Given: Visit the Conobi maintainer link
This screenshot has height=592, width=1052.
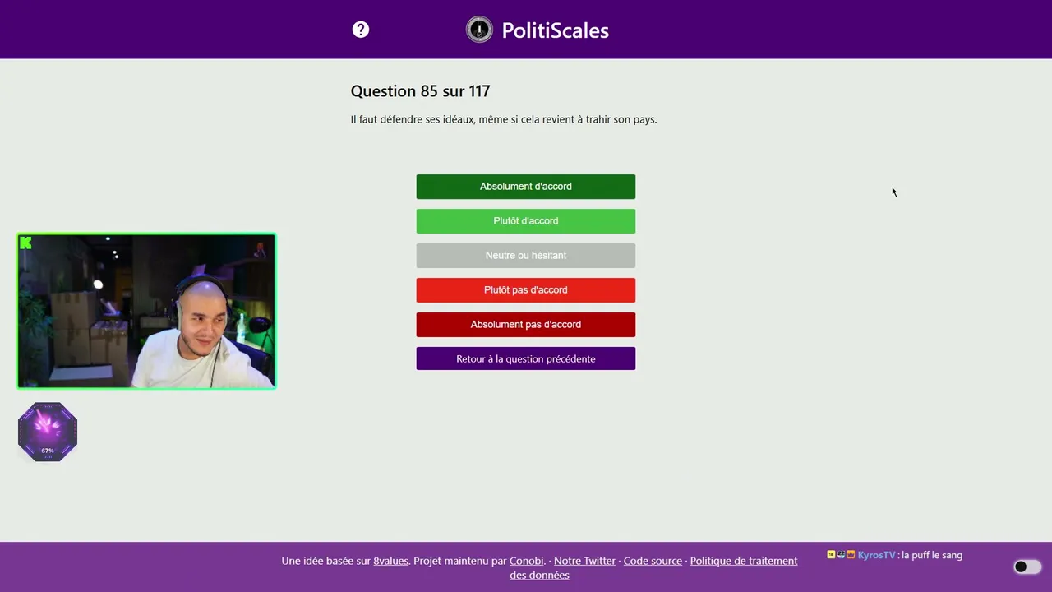Looking at the screenshot, I should (x=527, y=561).
